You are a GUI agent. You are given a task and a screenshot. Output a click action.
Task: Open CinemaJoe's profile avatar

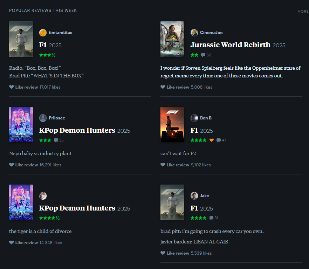click(x=194, y=33)
